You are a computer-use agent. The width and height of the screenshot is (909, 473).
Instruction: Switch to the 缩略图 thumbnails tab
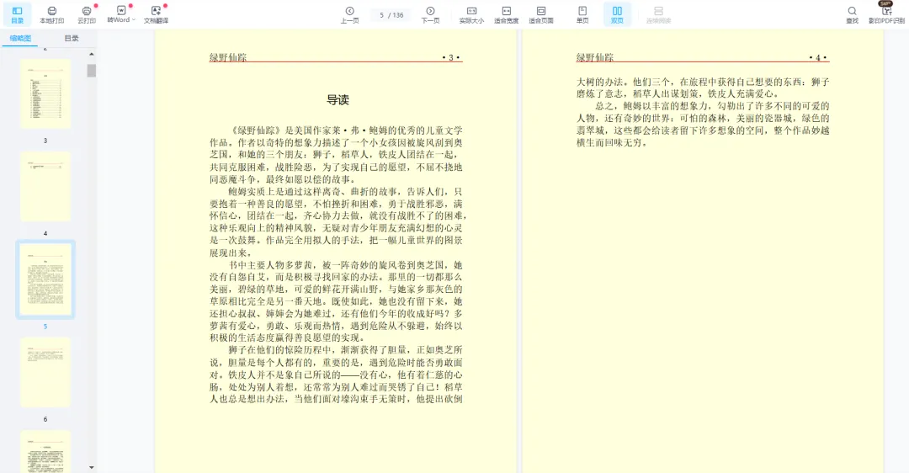click(20, 38)
